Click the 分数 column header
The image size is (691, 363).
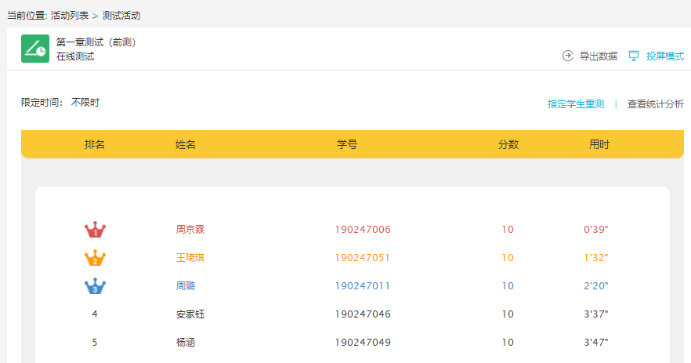point(508,144)
